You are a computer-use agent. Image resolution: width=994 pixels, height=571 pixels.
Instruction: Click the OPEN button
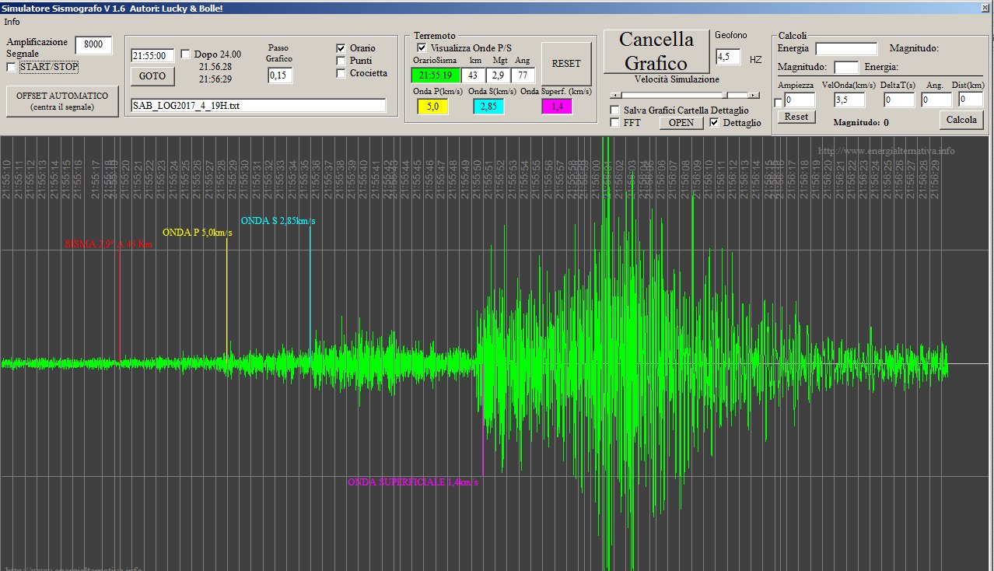681,123
